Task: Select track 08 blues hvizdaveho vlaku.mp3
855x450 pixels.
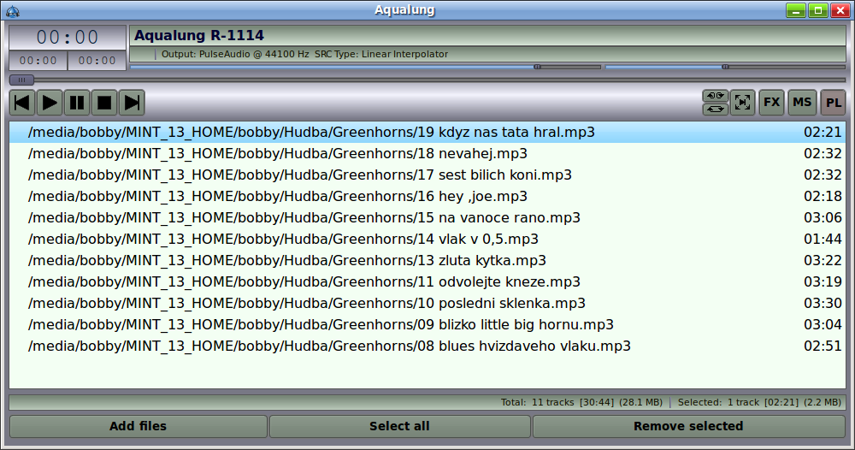Action: tap(427, 346)
